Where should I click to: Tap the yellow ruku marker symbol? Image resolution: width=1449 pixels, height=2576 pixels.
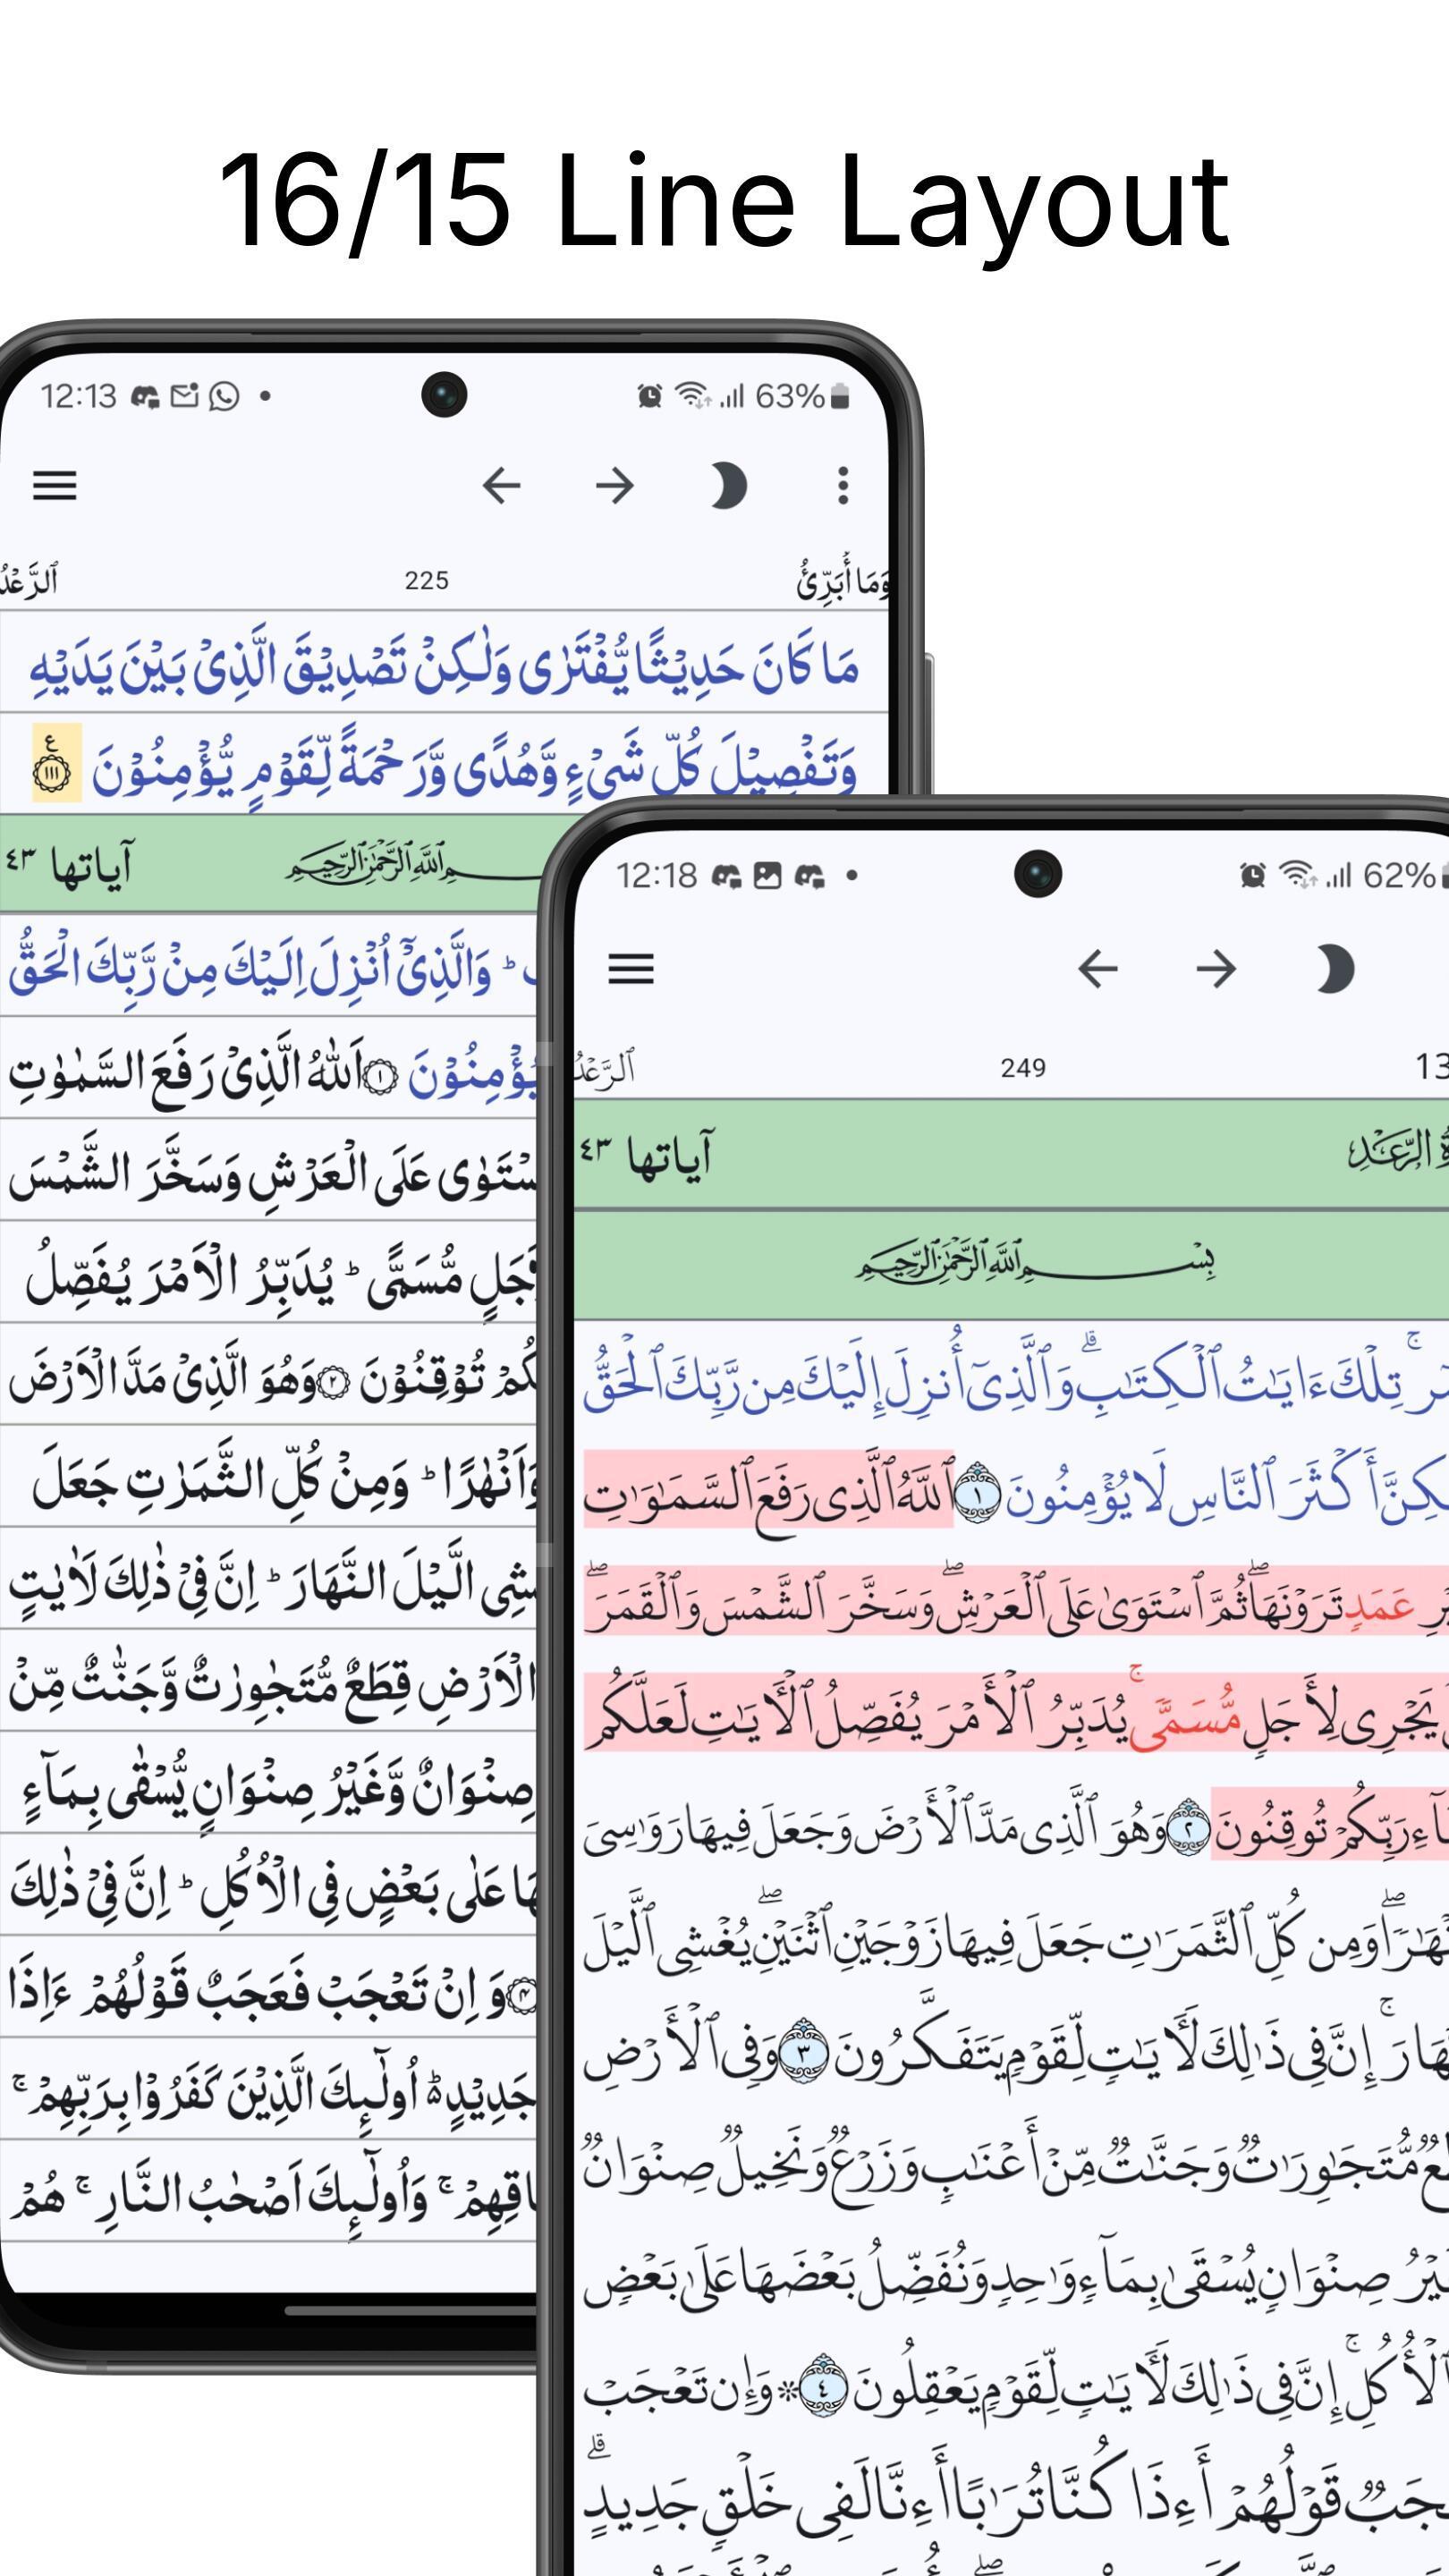(x=56, y=764)
